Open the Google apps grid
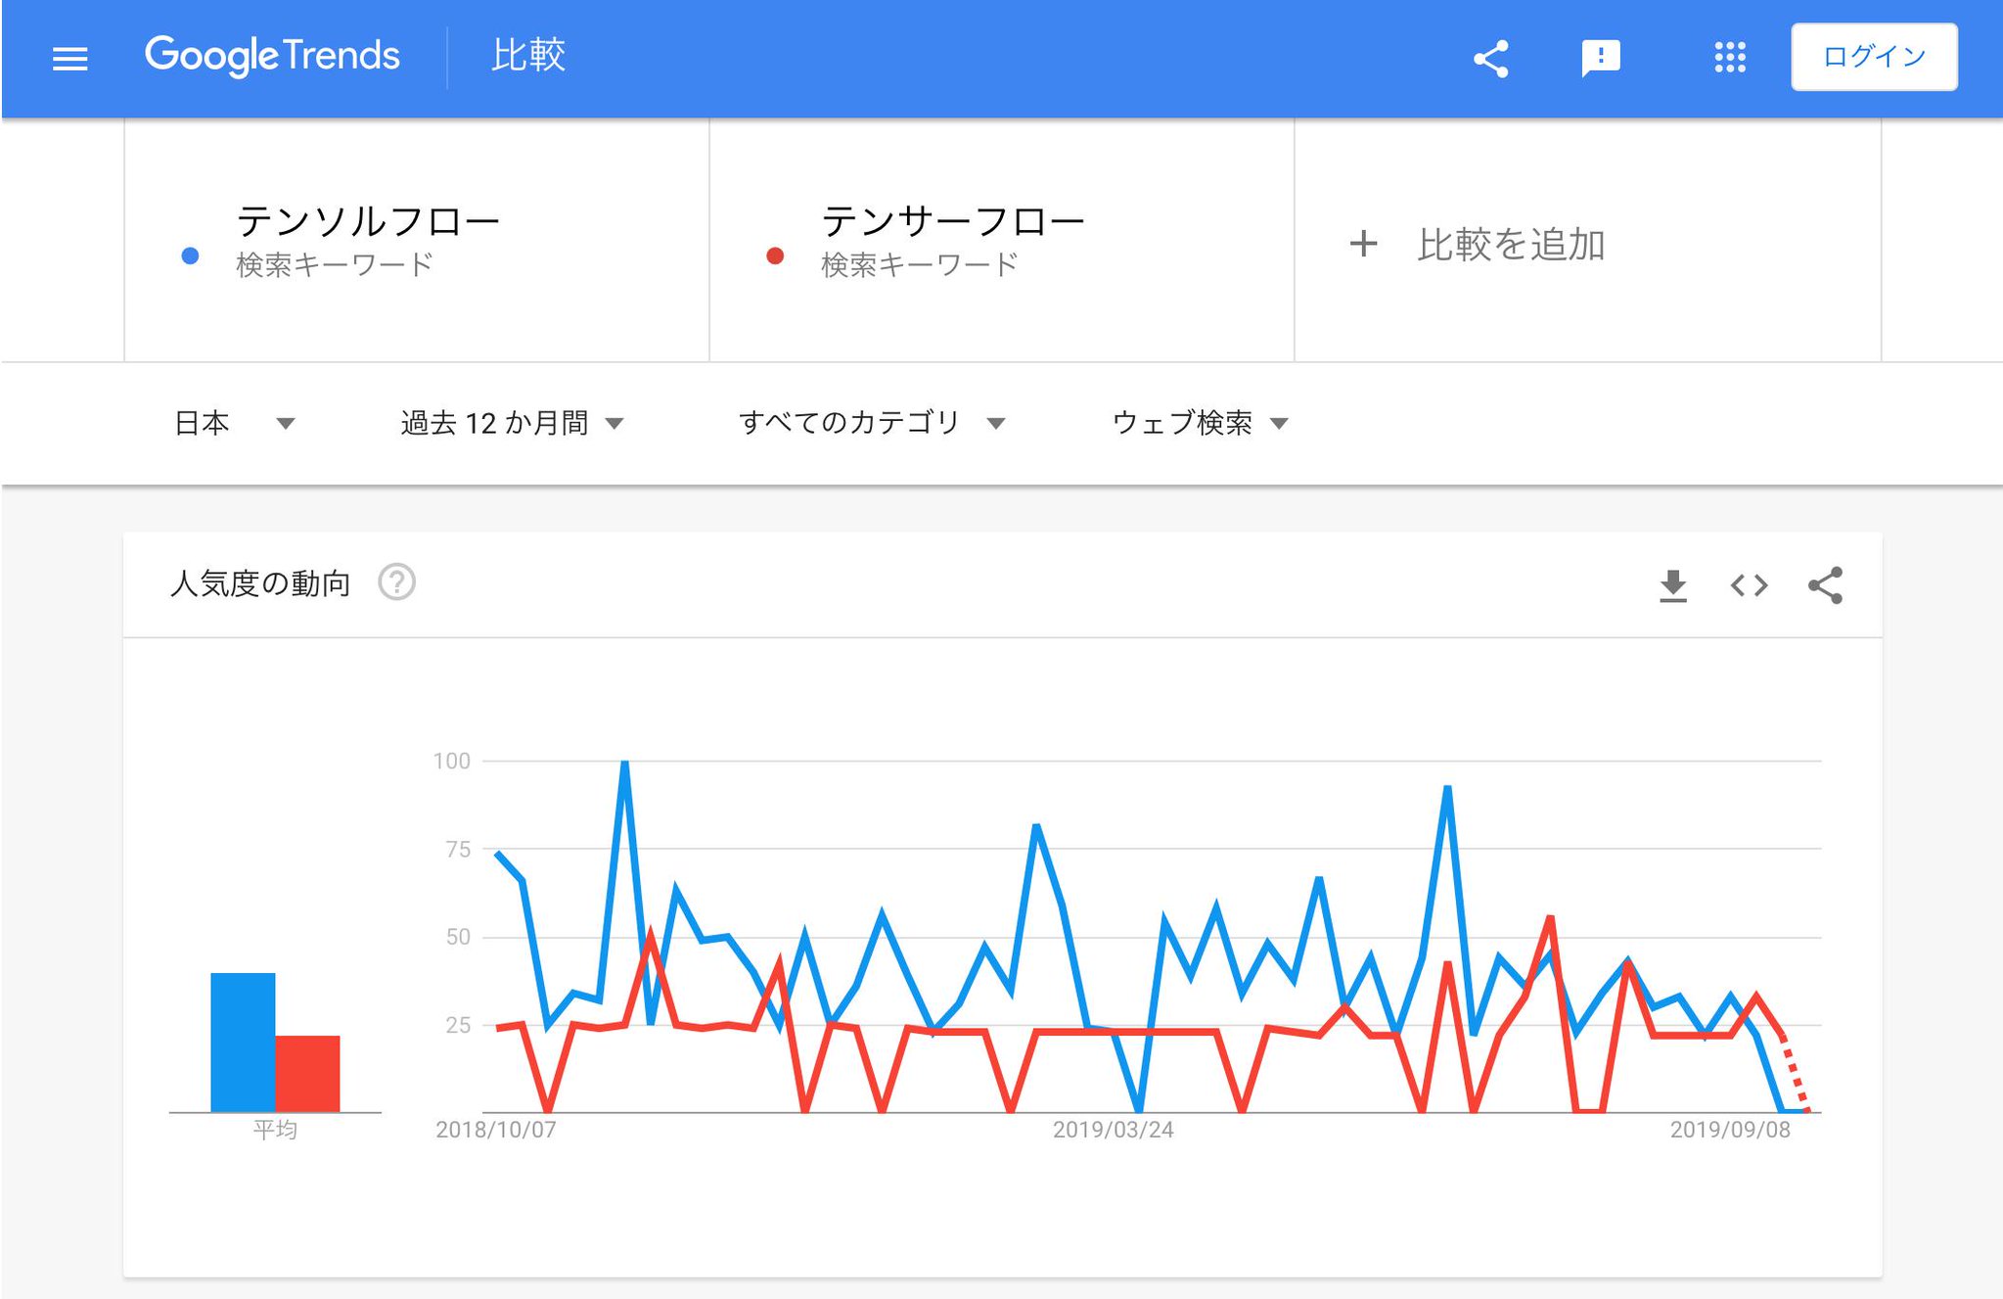This screenshot has height=1299, width=2003. [1729, 58]
